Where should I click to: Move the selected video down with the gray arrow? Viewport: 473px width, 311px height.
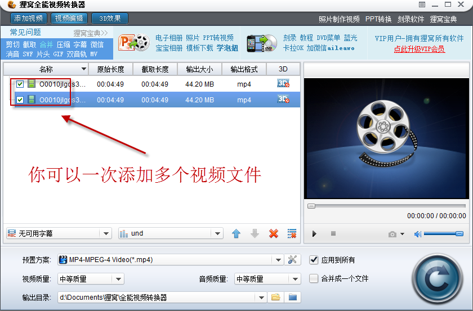click(255, 233)
